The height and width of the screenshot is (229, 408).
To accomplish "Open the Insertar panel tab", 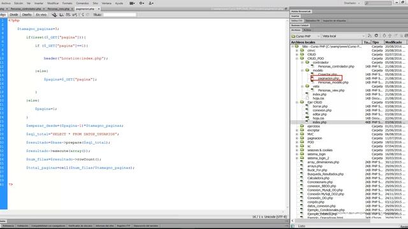I will pyautogui.click(x=295, y=16).
